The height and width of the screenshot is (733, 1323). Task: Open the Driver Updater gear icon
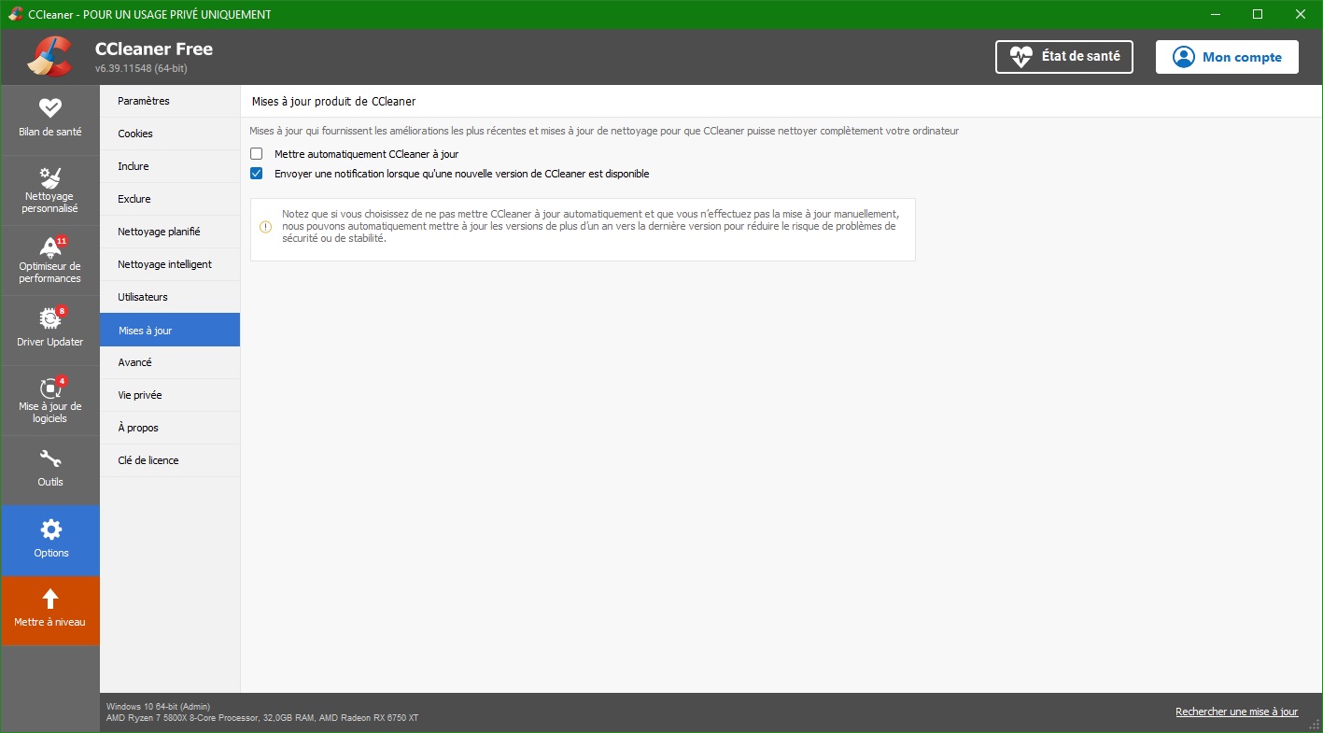tap(50, 318)
